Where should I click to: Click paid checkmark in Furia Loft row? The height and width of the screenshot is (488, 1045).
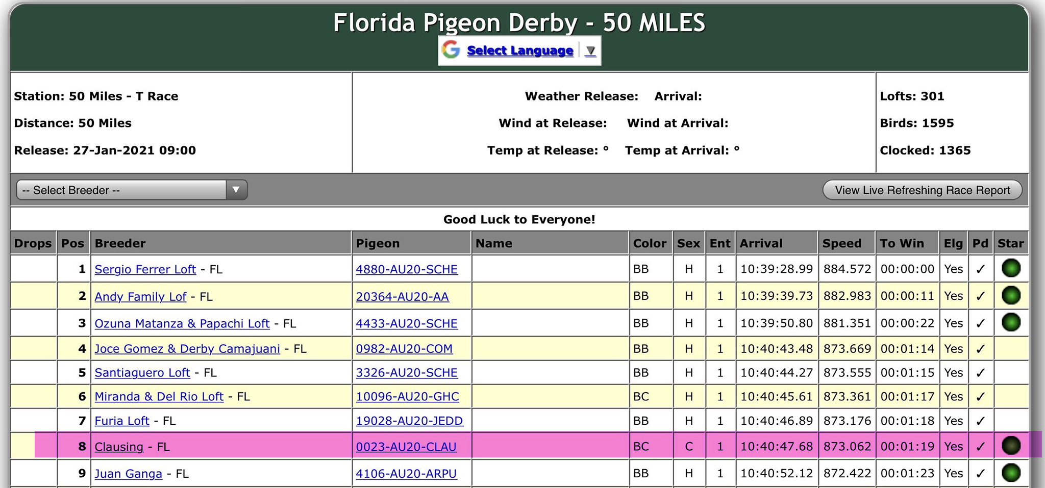click(980, 421)
